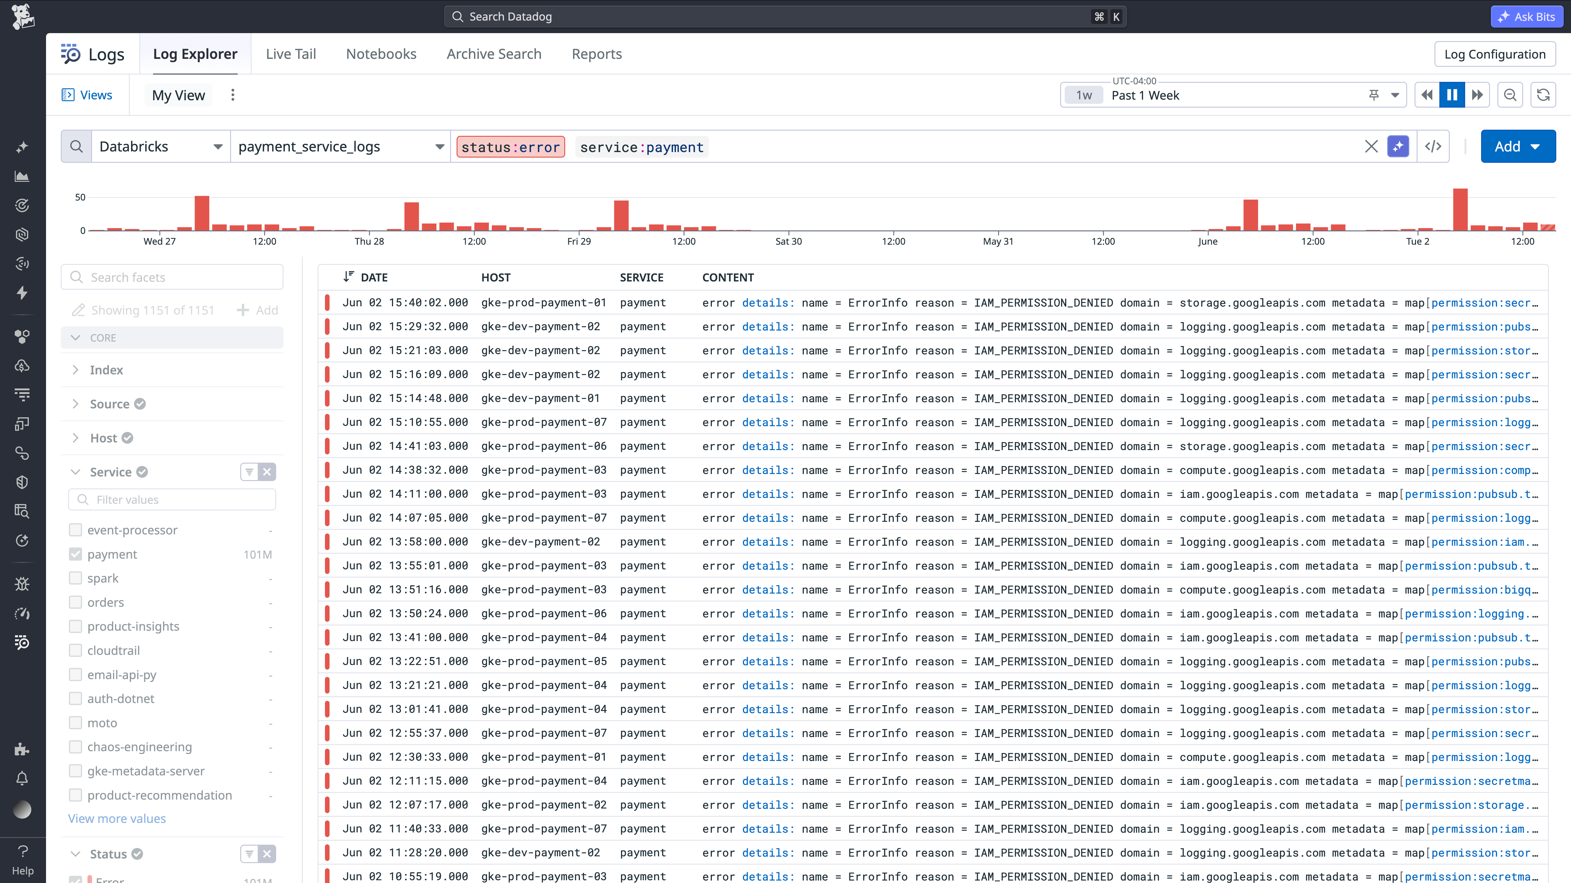Select the Log Explorer tab
Viewport: 1571px width, 883px height.
point(195,54)
